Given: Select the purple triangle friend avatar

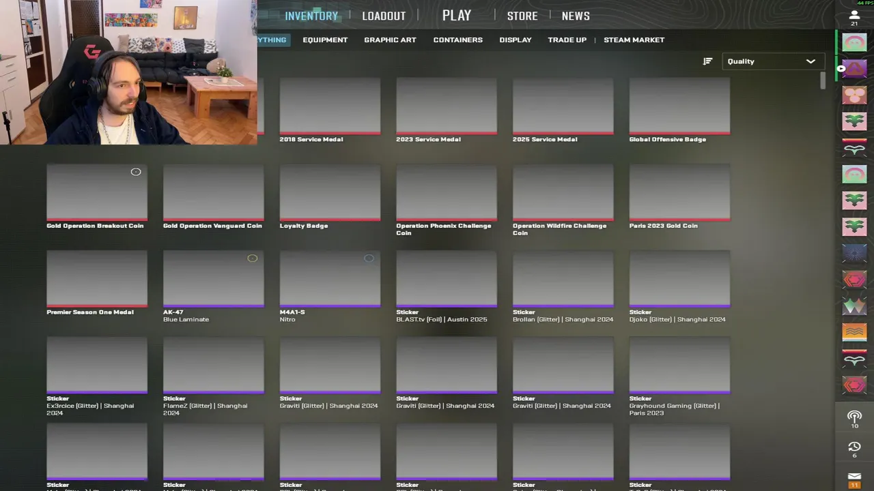Looking at the screenshot, I should (854, 68).
